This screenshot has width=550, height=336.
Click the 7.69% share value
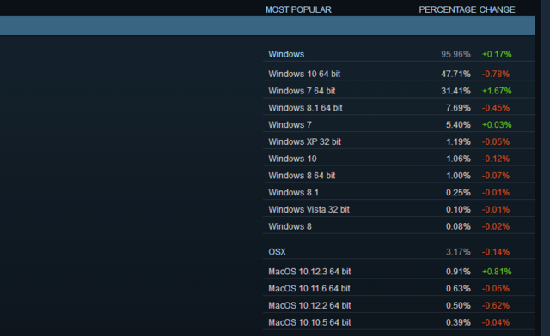point(458,108)
